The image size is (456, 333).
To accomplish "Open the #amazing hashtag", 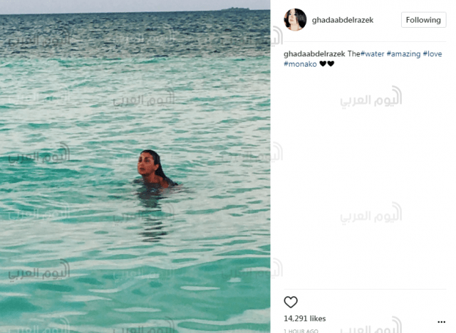I will click(403, 53).
